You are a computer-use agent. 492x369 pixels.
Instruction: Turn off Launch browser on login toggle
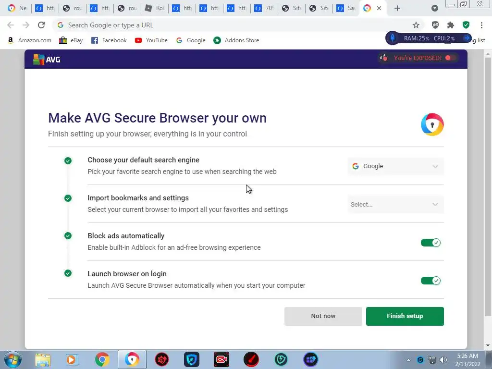pyautogui.click(x=430, y=281)
